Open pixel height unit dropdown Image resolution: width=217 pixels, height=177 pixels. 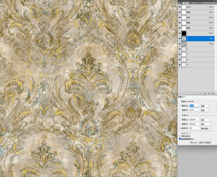[x=205, y=110]
